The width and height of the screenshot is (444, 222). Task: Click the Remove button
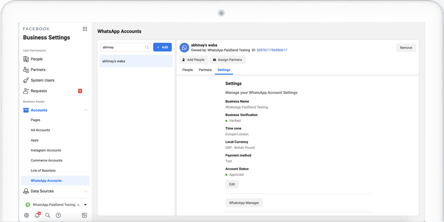point(406,48)
